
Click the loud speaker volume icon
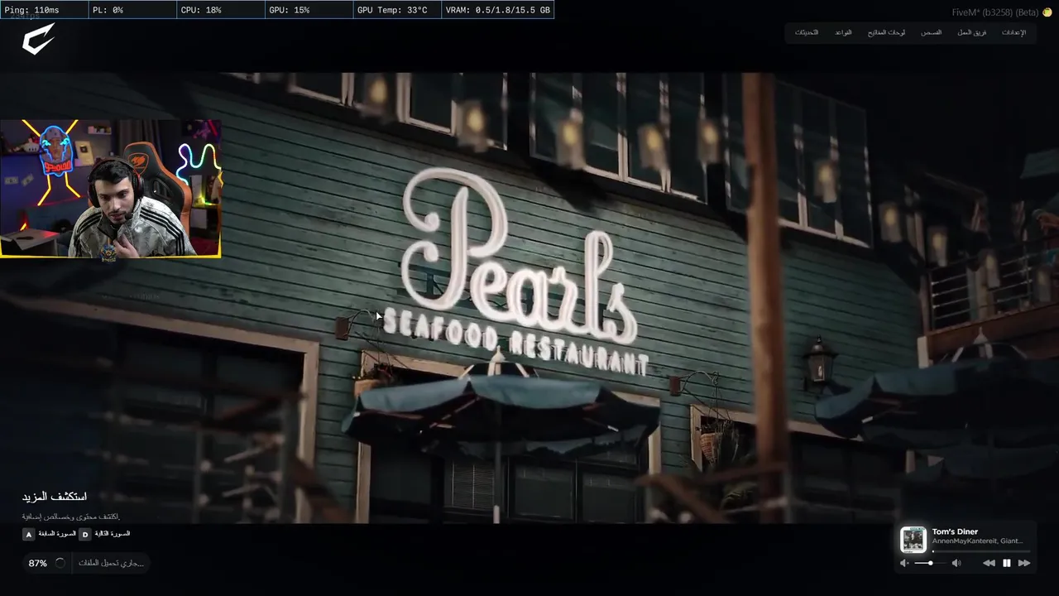pos(956,563)
